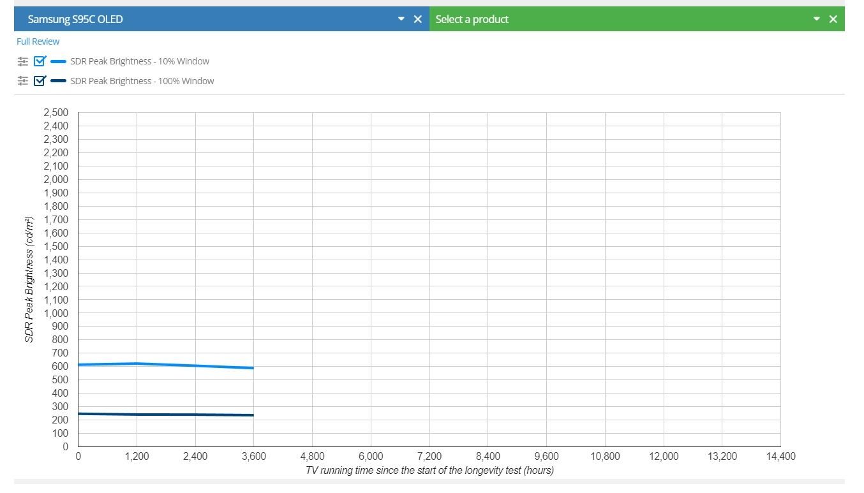The width and height of the screenshot is (864, 493).
Task: Open settings sliders icon for 10% Window series
Action: click(x=23, y=62)
